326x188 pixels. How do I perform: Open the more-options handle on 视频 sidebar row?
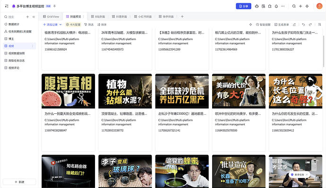click(x=33, y=46)
